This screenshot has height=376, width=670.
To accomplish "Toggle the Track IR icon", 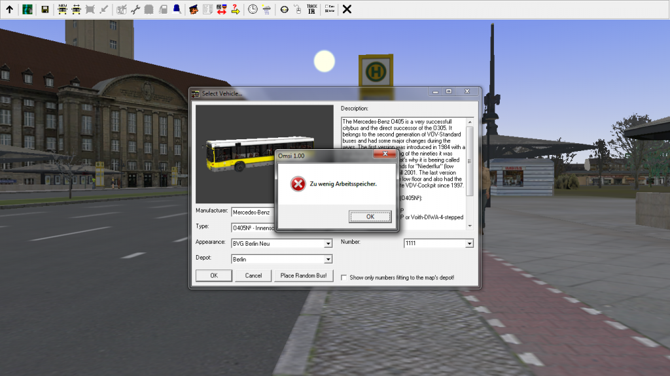I will [x=312, y=9].
